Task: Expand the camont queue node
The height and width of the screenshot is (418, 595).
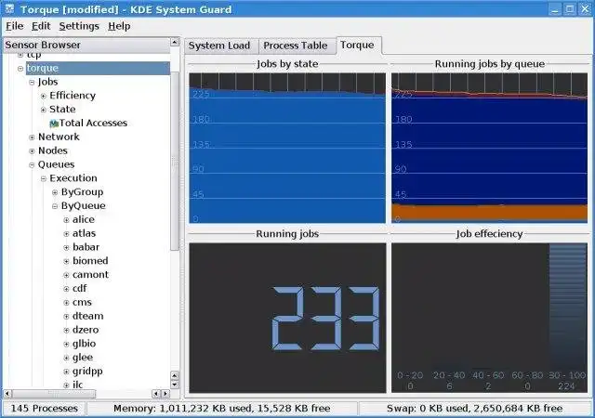Action: click(x=66, y=275)
